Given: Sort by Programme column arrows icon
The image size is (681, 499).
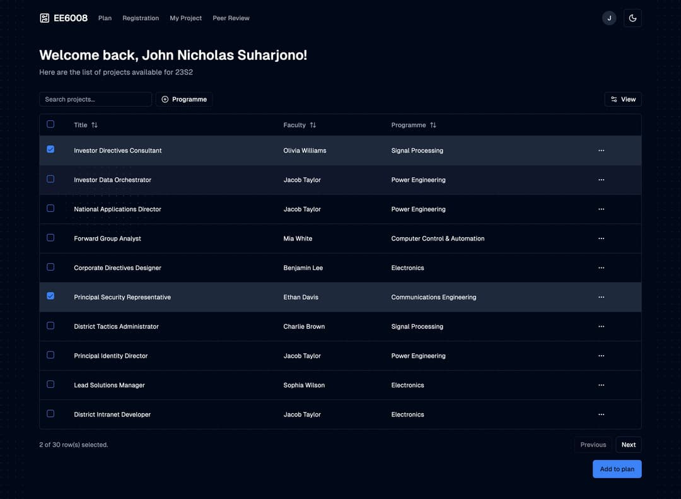Looking at the screenshot, I should click(433, 125).
